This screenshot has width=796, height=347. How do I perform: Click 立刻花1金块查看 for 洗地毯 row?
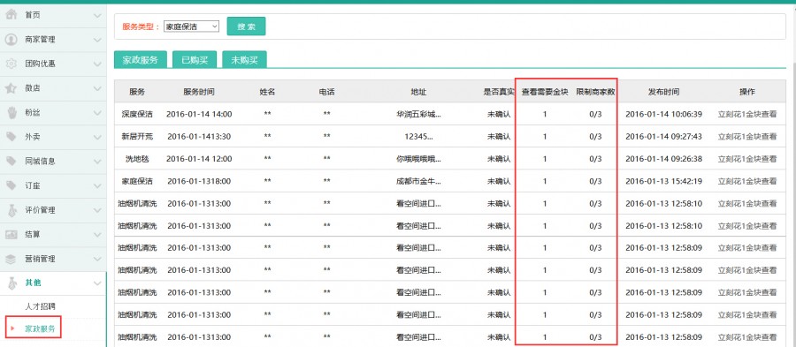tap(746, 159)
